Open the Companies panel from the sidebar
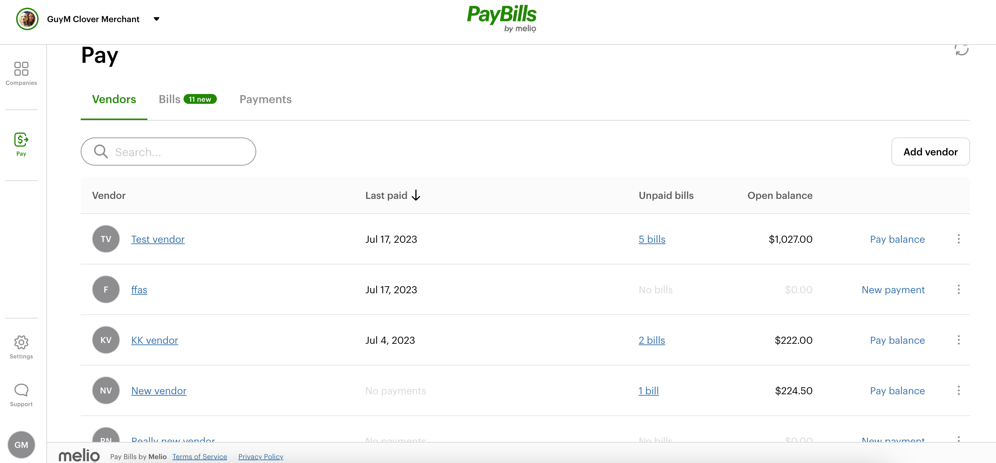The height and width of the screenshot is (463, 996). 21,73
